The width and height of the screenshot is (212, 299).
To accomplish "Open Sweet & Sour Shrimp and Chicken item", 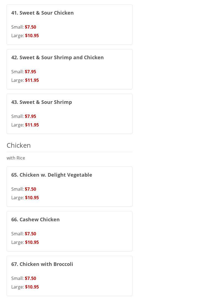I will click(x=57, y=57).
